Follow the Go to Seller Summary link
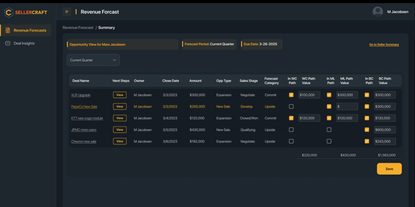This screenshot has width=415, height=207. click(384, 45)
